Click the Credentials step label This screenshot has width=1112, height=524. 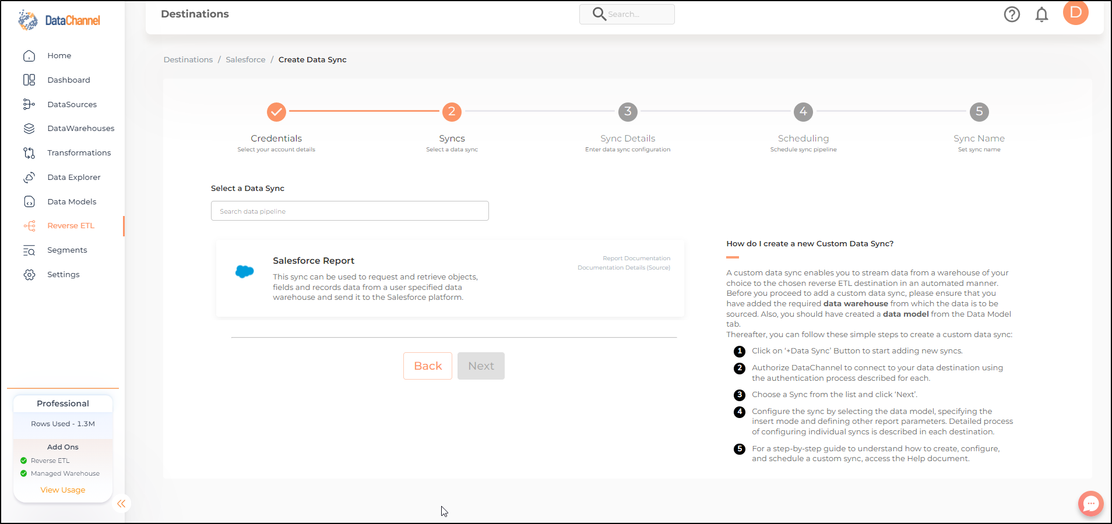276,139
